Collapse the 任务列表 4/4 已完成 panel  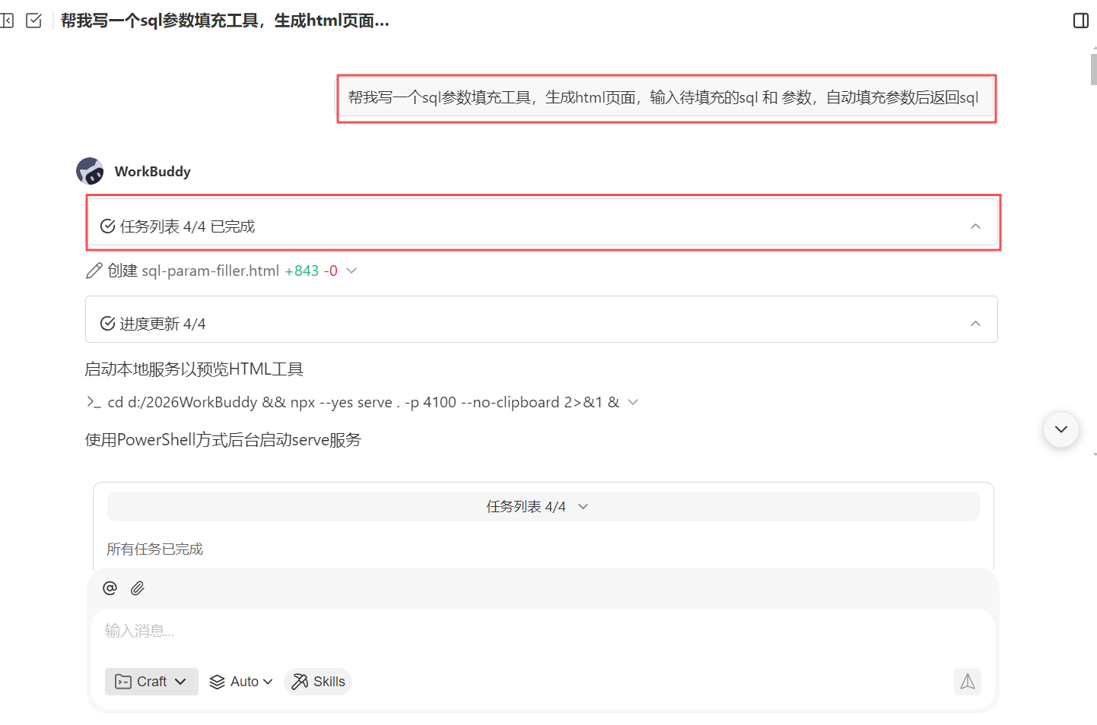click(x=975, y=226)
